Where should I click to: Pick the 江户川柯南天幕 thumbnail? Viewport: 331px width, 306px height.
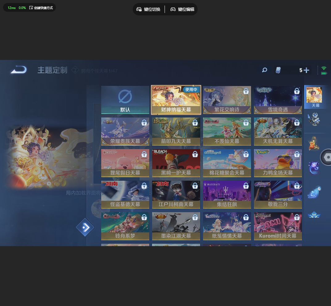176,195
